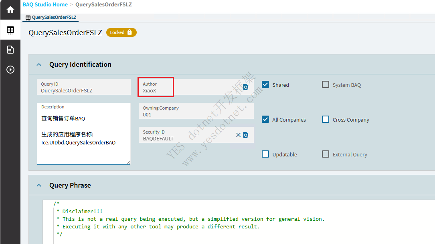This screenshot has width=435, height=244.
Task: Open the report document sidebar icon
Action: coord(10,50)
